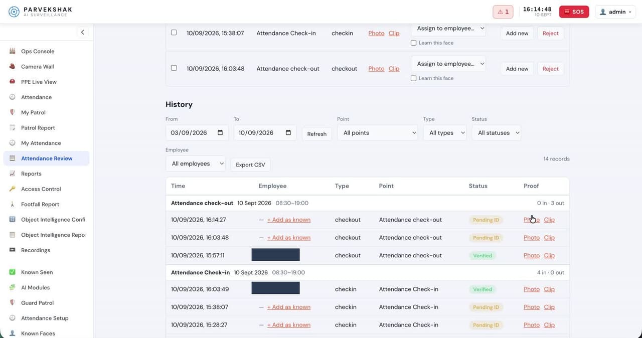Open Clip for history 16:03:49 checkin row

click(549, 289)
